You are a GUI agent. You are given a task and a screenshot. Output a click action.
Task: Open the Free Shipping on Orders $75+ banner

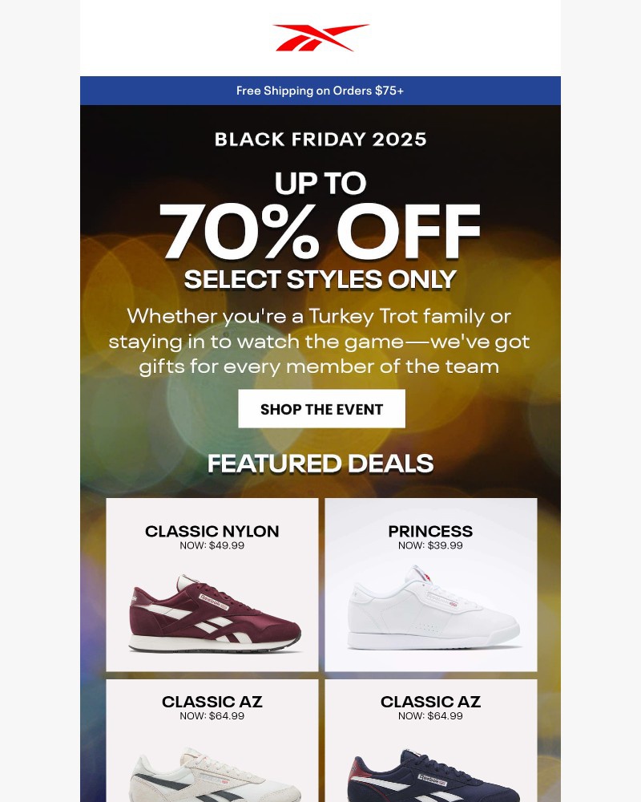(320, 91)
